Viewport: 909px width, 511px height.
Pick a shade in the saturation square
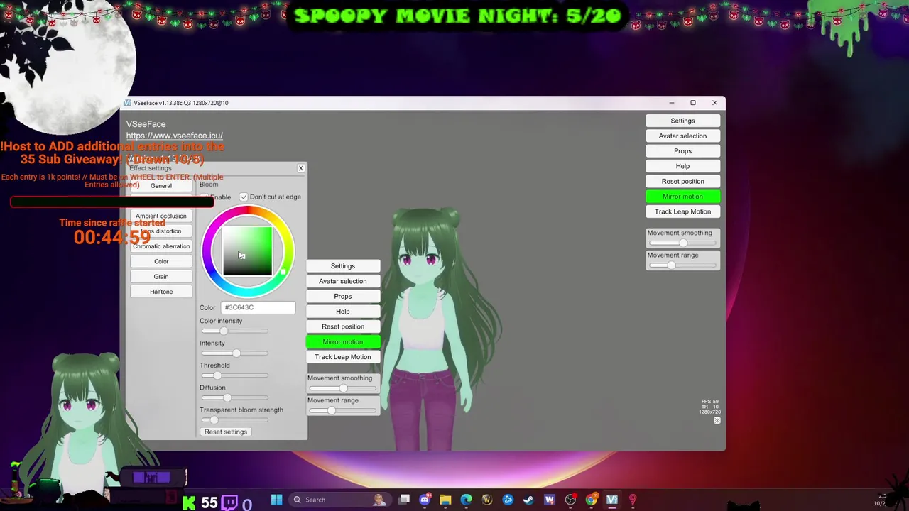pyautogui.click(x=247, y=251)
